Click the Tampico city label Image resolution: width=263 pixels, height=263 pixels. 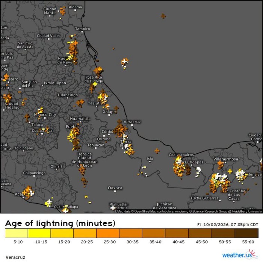[x=82, y=29]
